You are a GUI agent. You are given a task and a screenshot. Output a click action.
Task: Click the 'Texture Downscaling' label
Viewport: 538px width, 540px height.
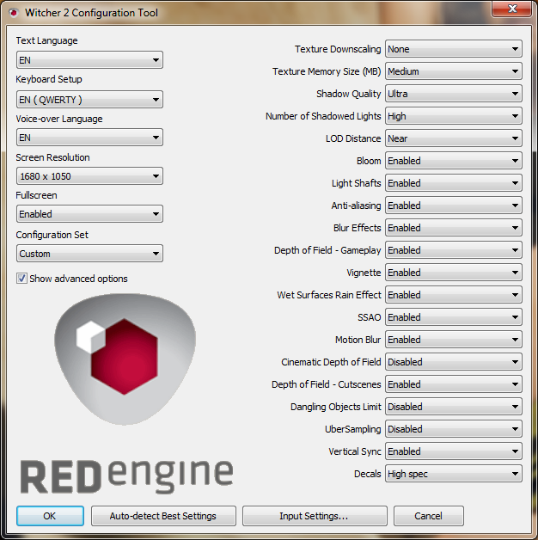click(x=338, y=49)
